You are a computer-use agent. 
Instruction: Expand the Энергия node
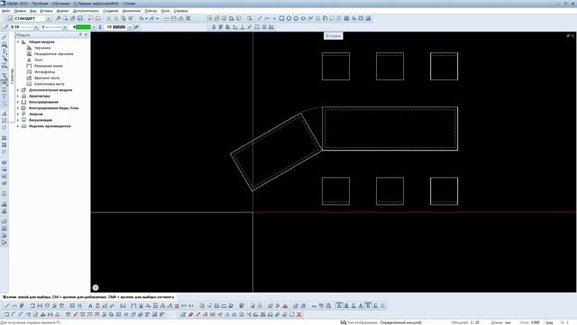[x=18, y=114]
